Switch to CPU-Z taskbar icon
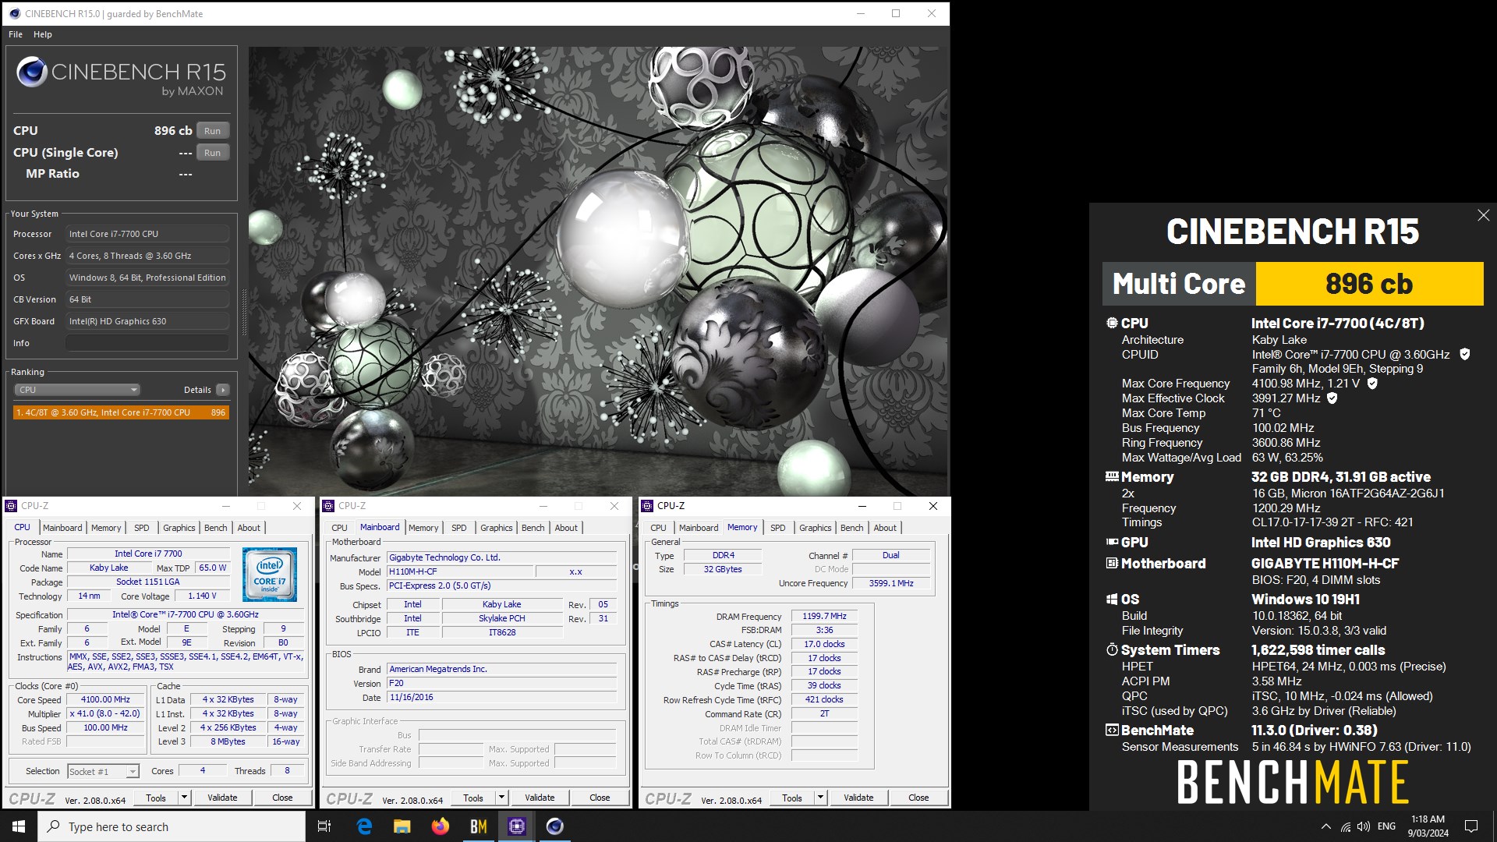 pos(517,826)
